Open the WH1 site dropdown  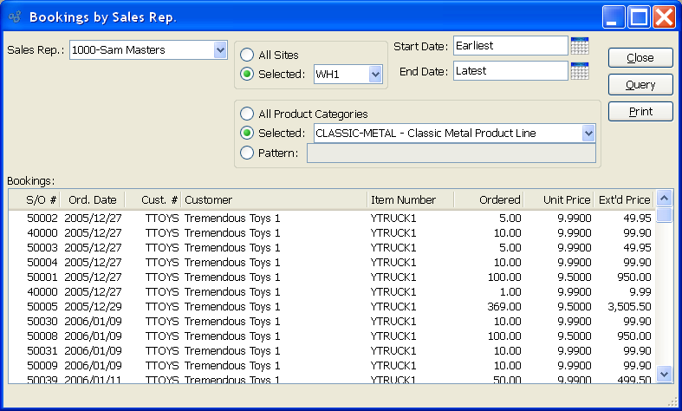click(375, 75)
